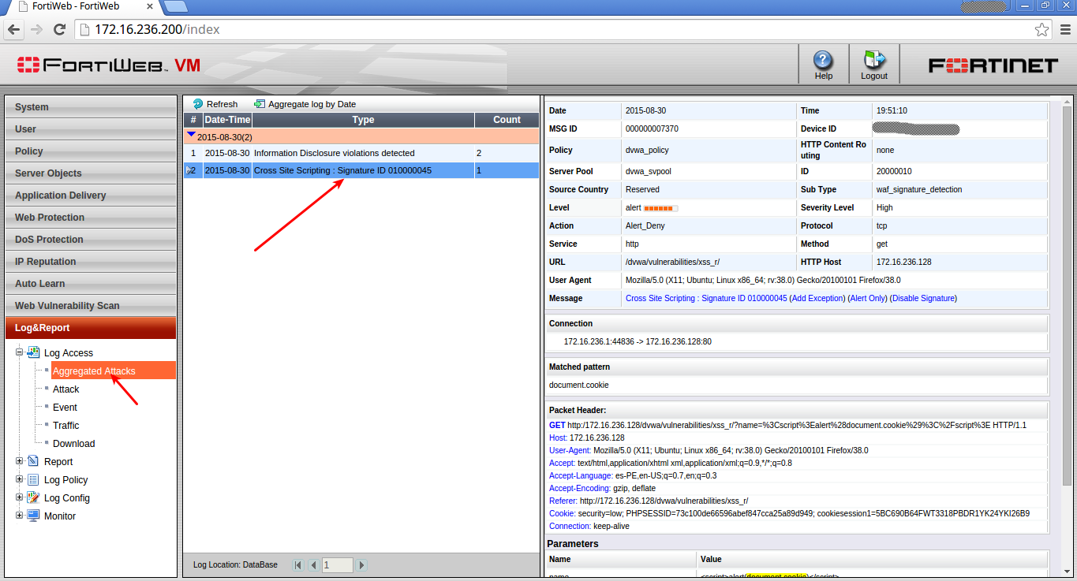Bookmark page using star icon
Image resolution: width=1077 pixels, height=581 pixels.
(x=1042, y=30)
